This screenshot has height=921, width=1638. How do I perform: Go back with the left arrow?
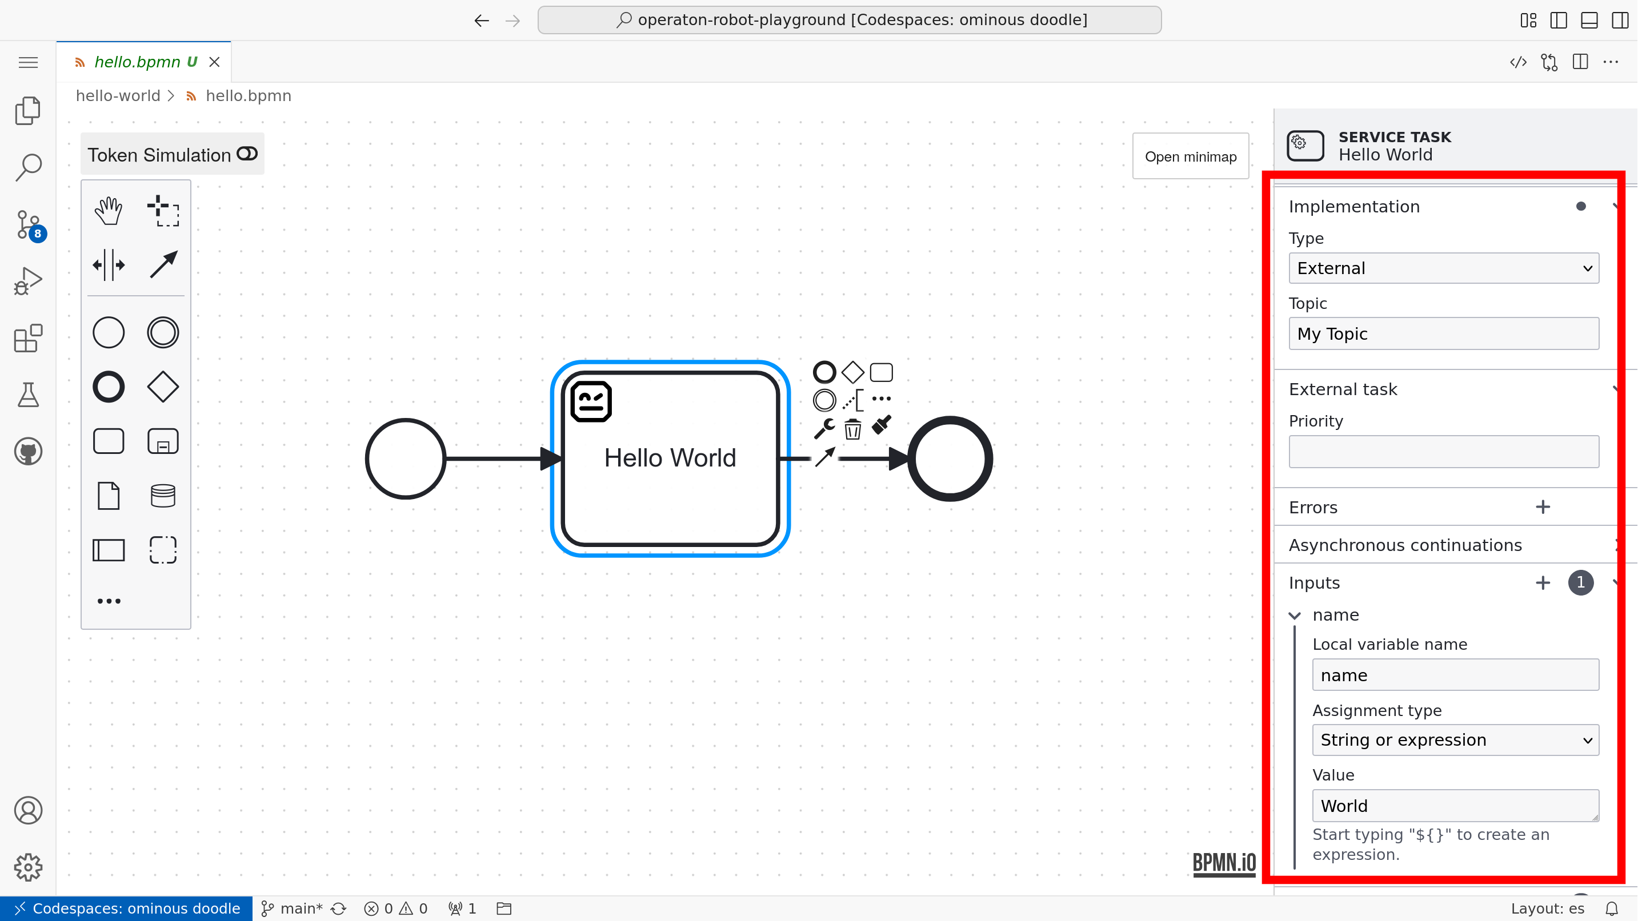click(x=482, y=21)
